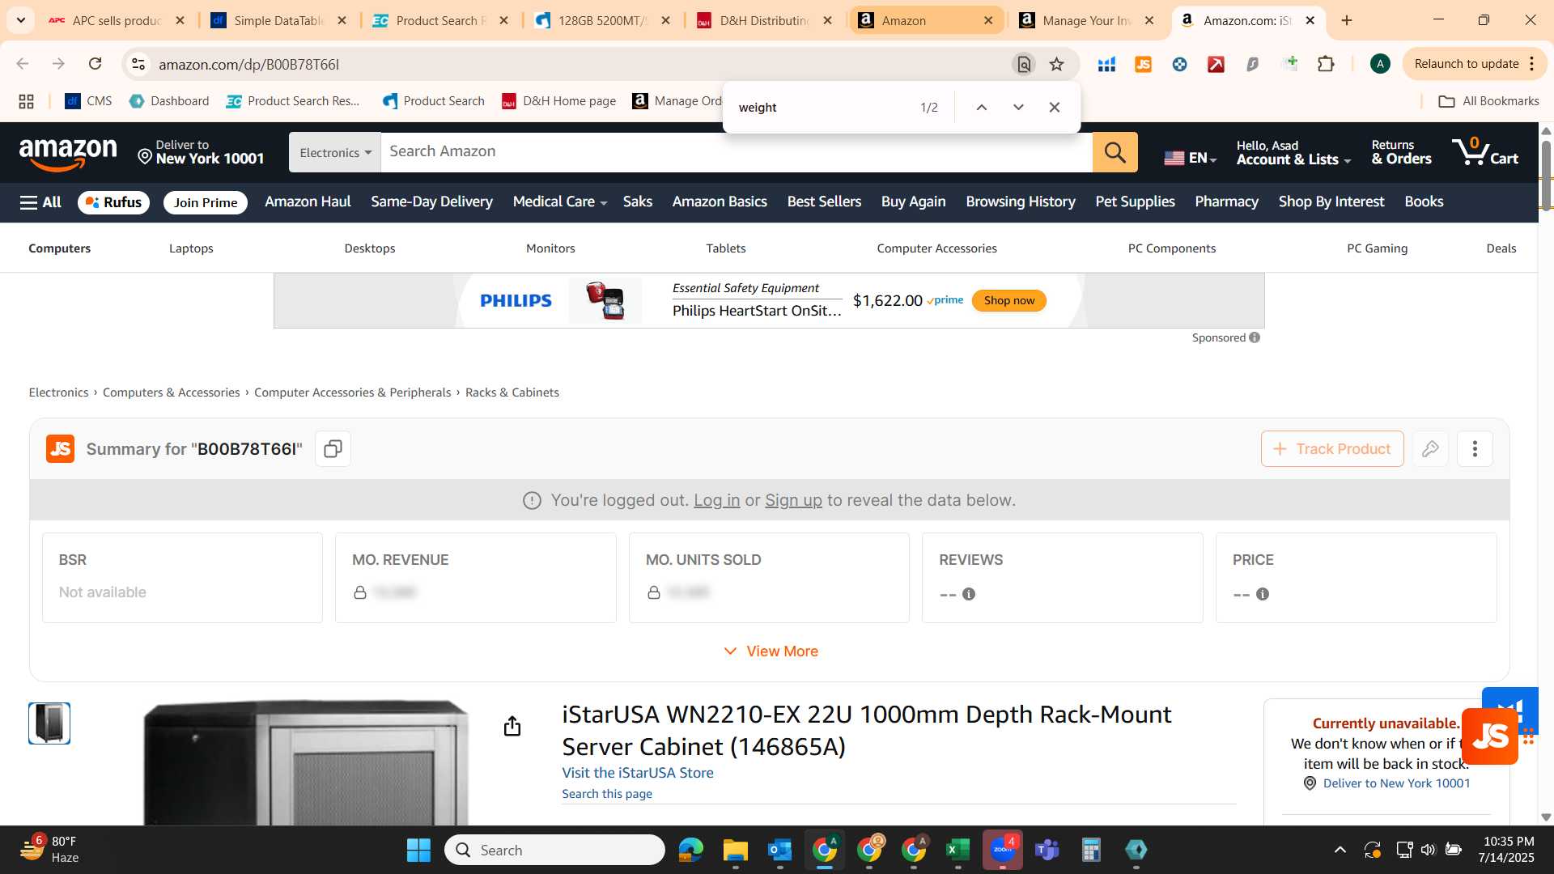Visit the iStarUSA Store link
Image resolution: width=1554 pixels, height=874 pixels.
pyautogui.click(x=638, y=773)
